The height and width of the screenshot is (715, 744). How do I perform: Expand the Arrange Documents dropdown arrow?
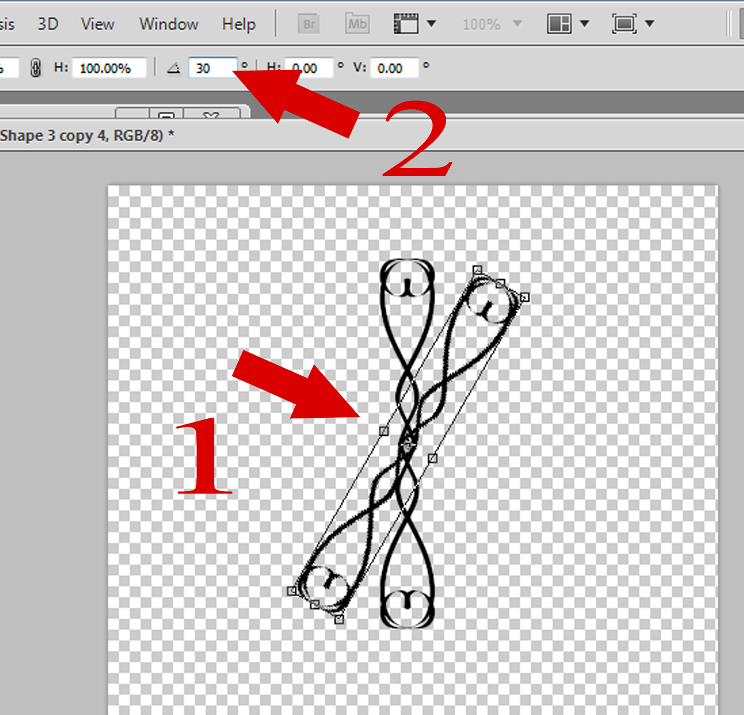585,23
